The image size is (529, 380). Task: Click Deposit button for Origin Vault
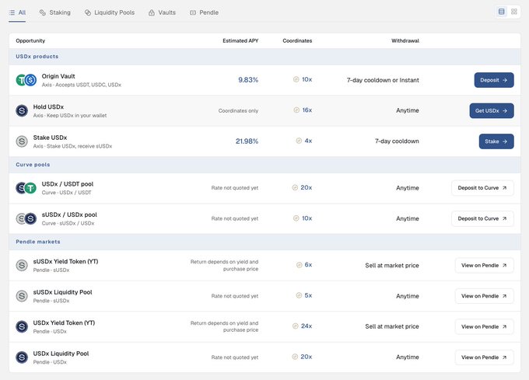pos(494,80)
